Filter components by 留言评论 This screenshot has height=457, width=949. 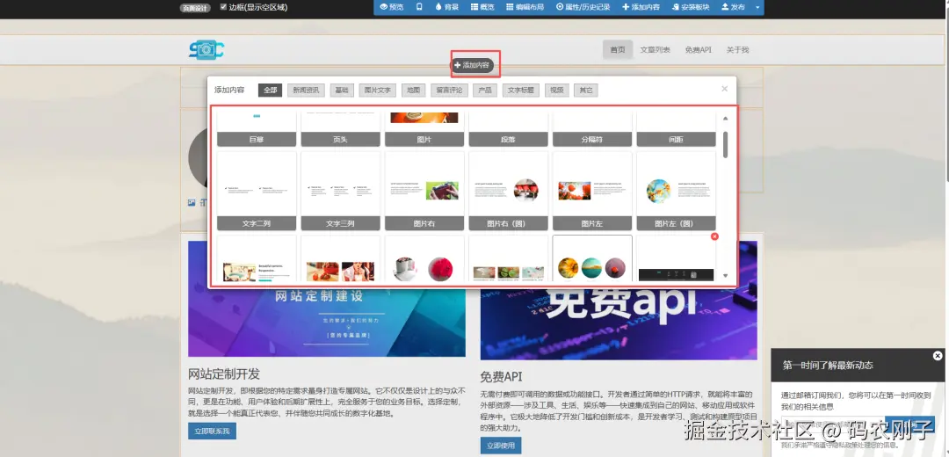click(x=448, y=91)
